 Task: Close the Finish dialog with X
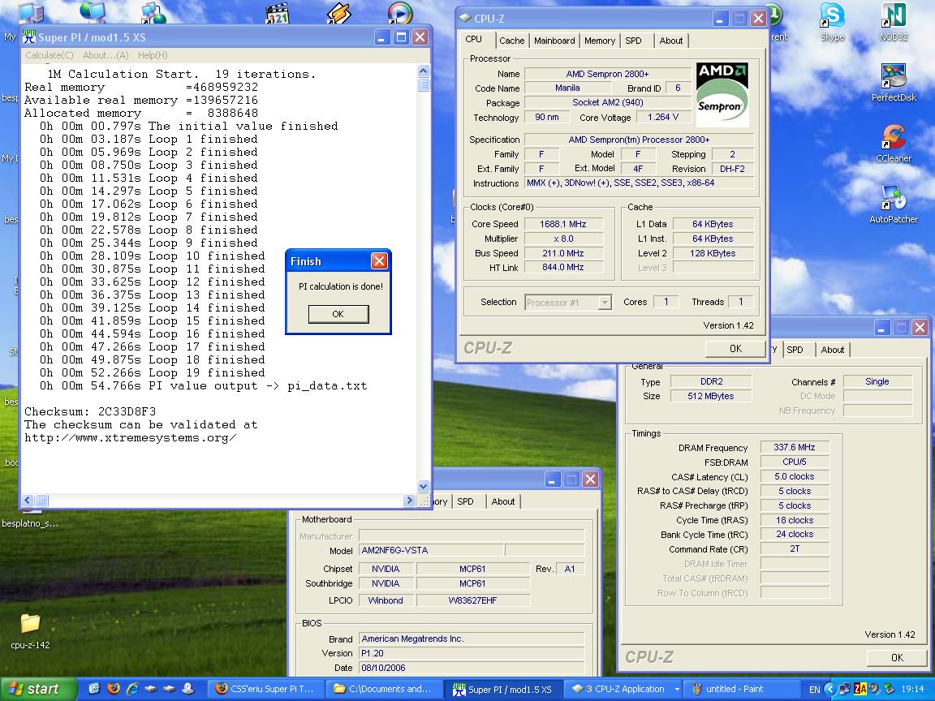[379, 260]
